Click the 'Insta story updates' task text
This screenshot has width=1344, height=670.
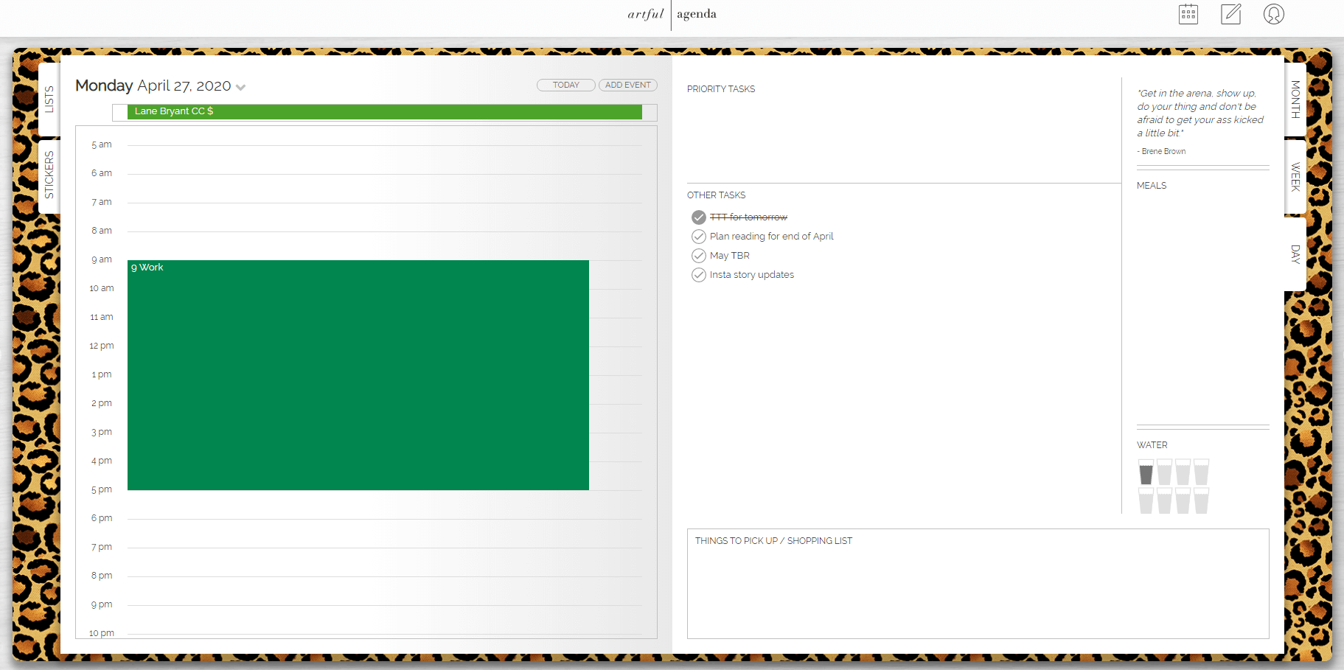(x=752, y=275)
